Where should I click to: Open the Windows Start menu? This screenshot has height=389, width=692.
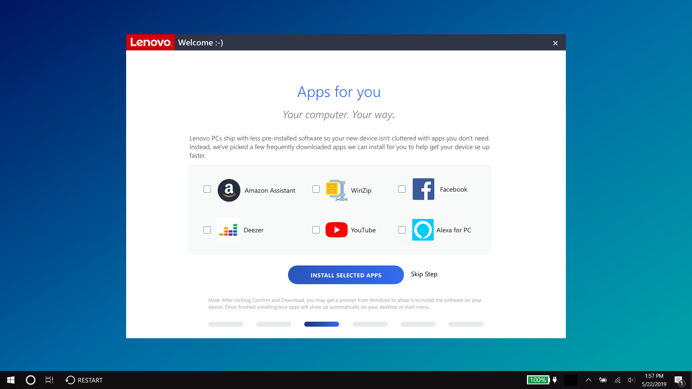11,380
